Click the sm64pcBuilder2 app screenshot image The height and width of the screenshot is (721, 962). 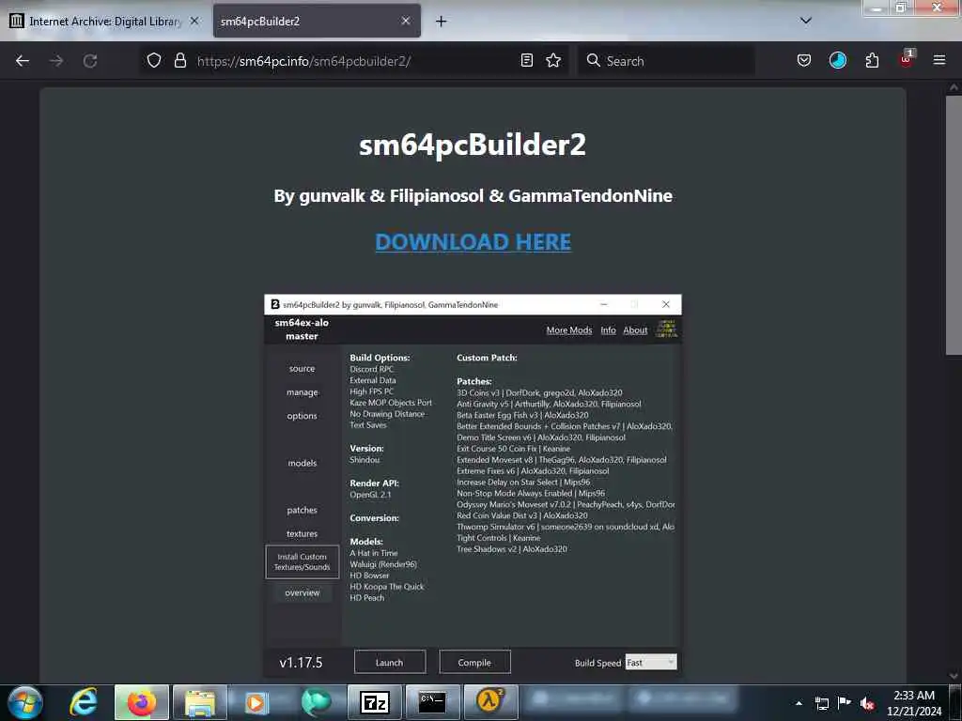pos(473,485)
